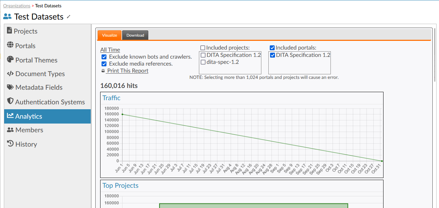Follow the Organizations breadcrumb link
Image resolution: width=439 pixels, height=208 pixels.
click(17, 6)
